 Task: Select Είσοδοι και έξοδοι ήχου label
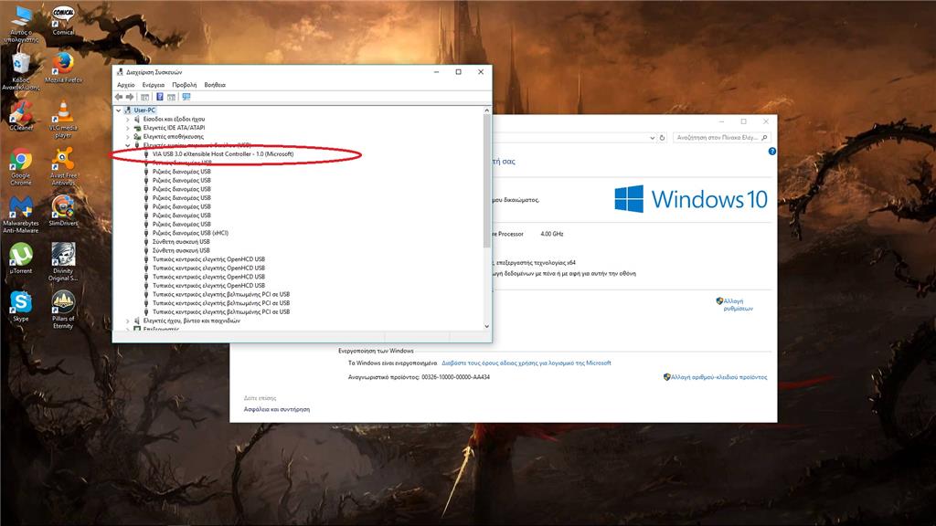(x=174, y=120)
